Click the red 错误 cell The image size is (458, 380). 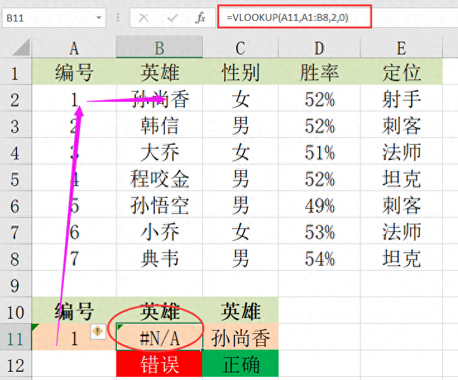(x=159, y=365)
